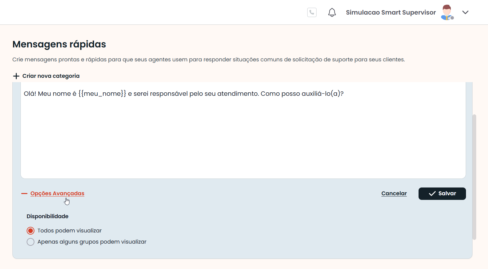
Task: Click the 'Apenas alguns grupos podem visualizar' label
Action: pyautogui.click(x=92, y=242)
